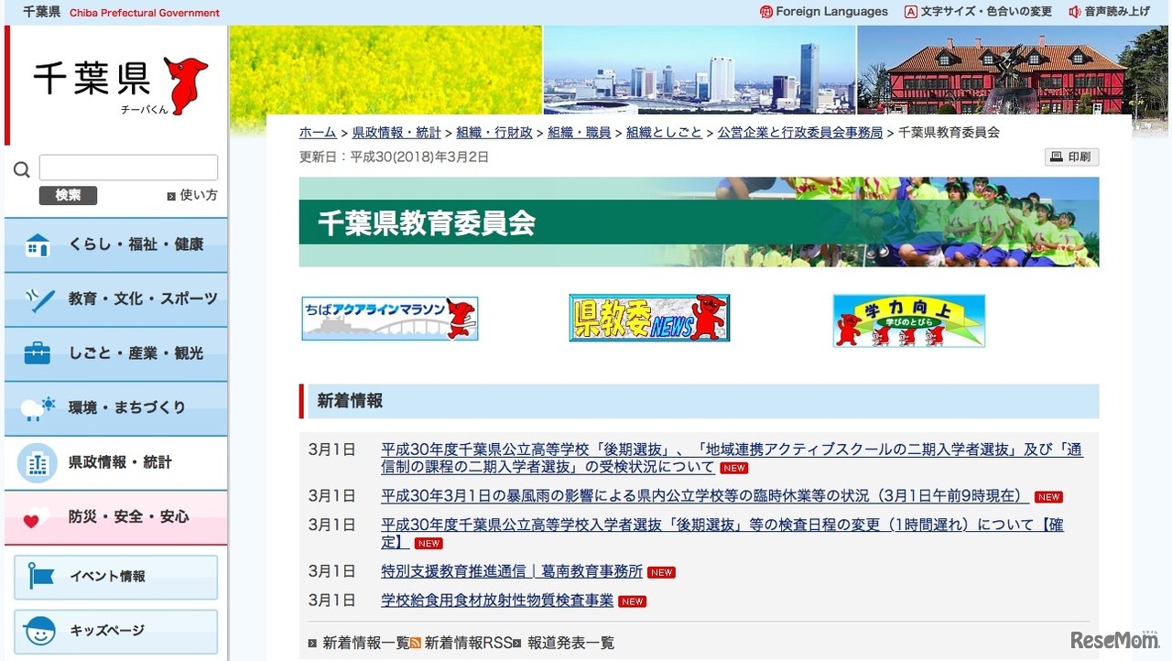The image size is (1172, 661).
Task: Click the briefcase icon for しごと・産業・観光
Action: (x=37, y=353)
